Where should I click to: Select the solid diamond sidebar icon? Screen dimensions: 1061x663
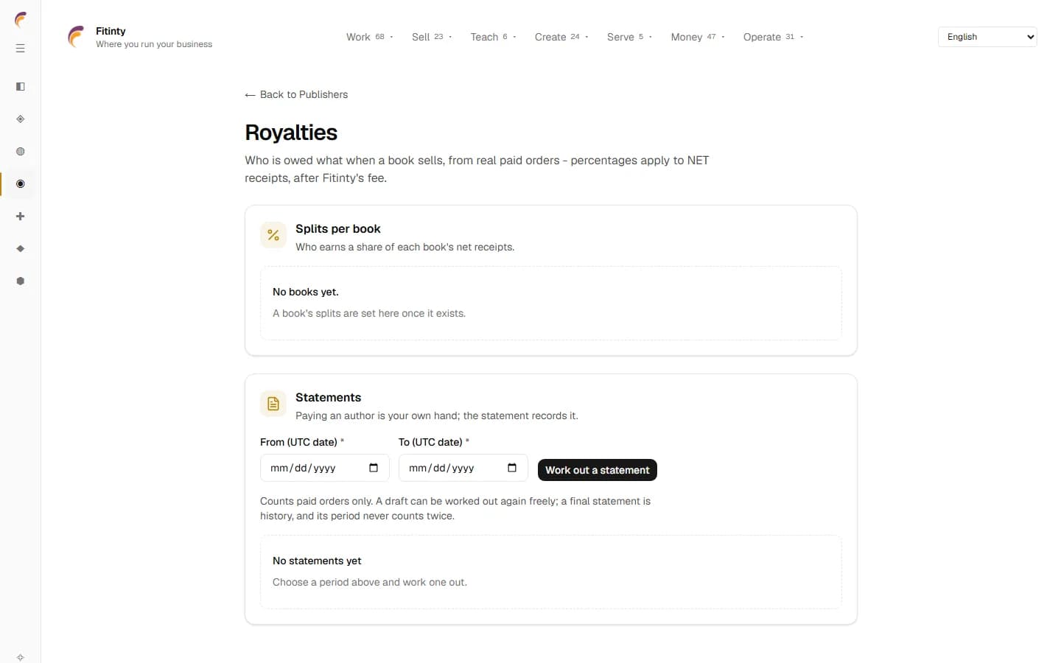21,249
